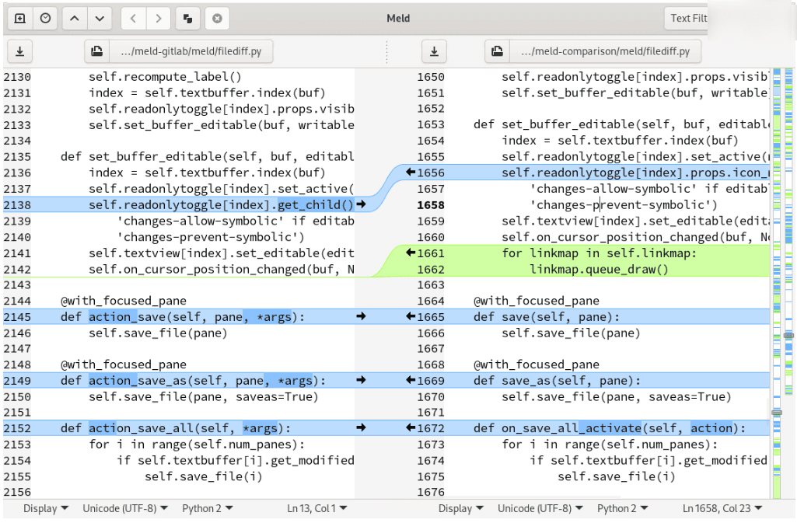Save the left pane file
Viewport: 797px width, 530px height.
click(x=19, y=52)
